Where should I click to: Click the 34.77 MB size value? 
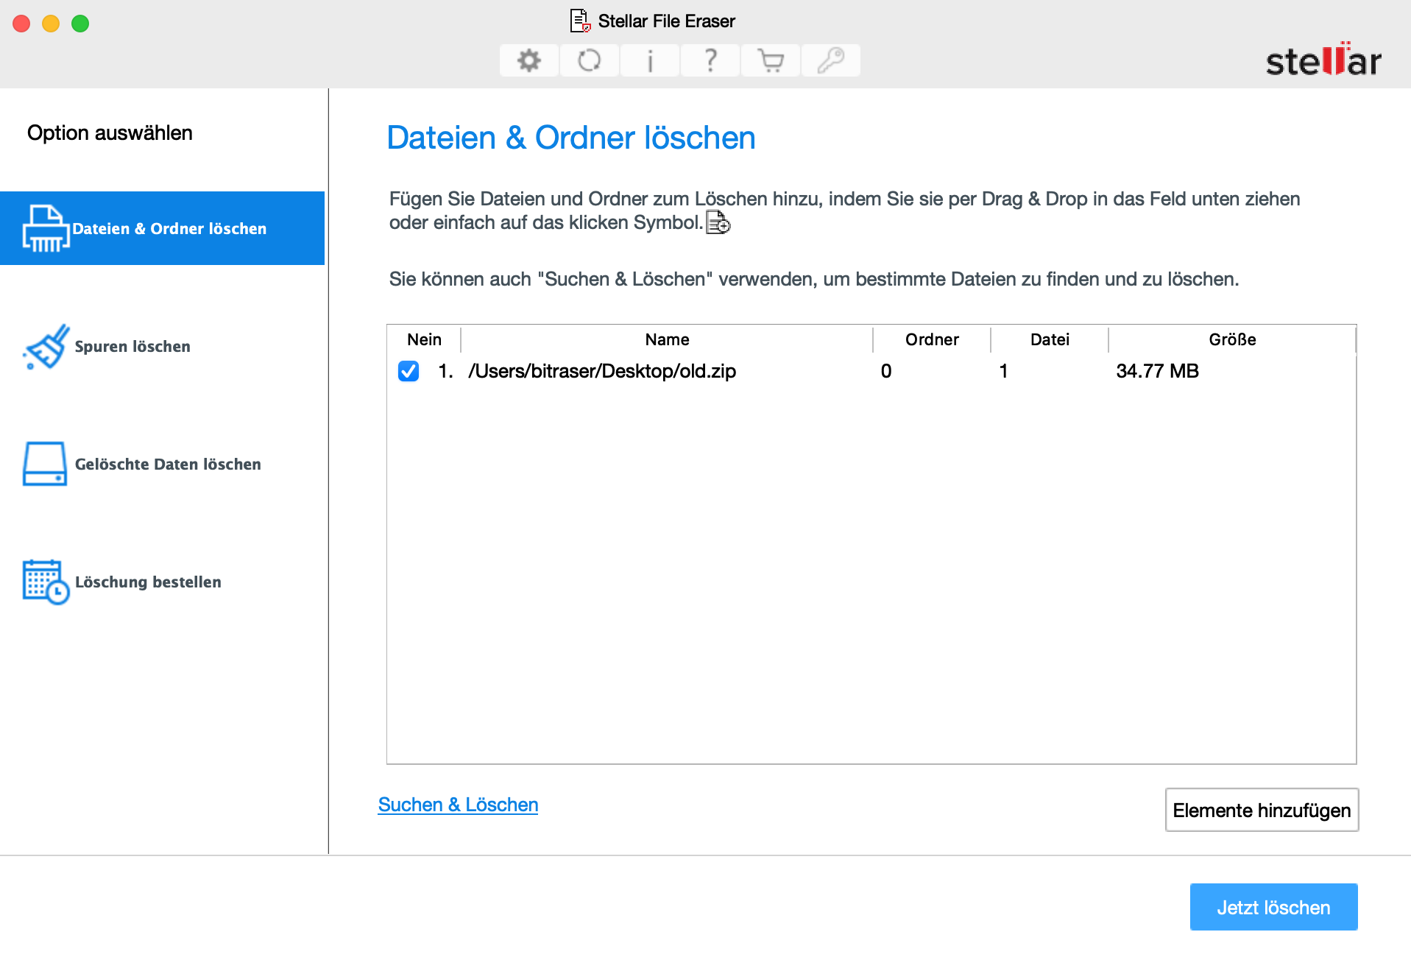(x=1157, y=371)
